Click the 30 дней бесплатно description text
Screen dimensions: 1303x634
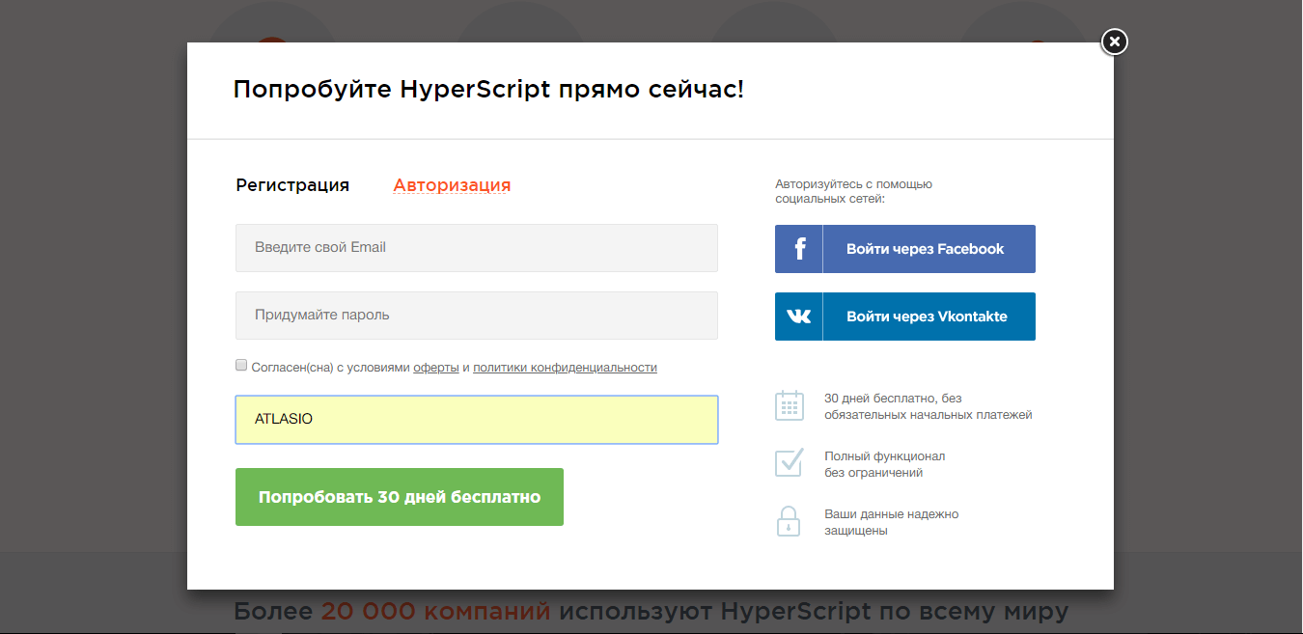tap(928, 406)
